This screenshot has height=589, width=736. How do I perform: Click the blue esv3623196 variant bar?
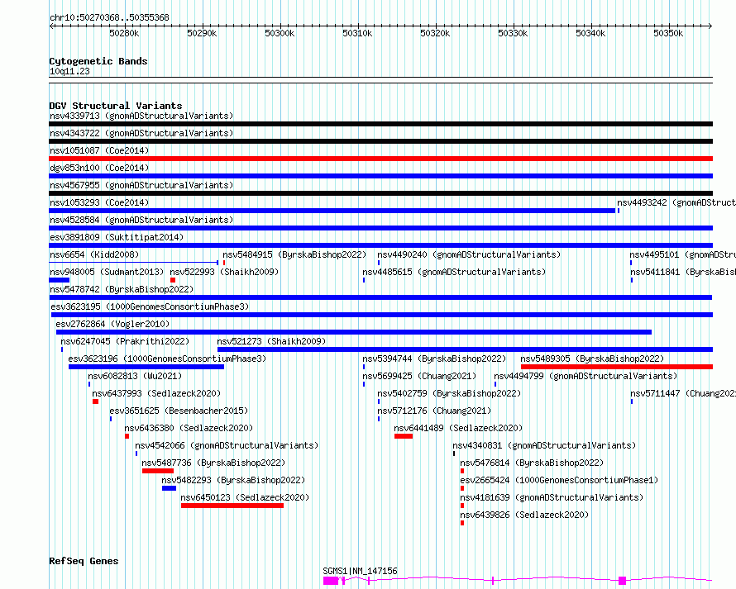click(146, 367)
